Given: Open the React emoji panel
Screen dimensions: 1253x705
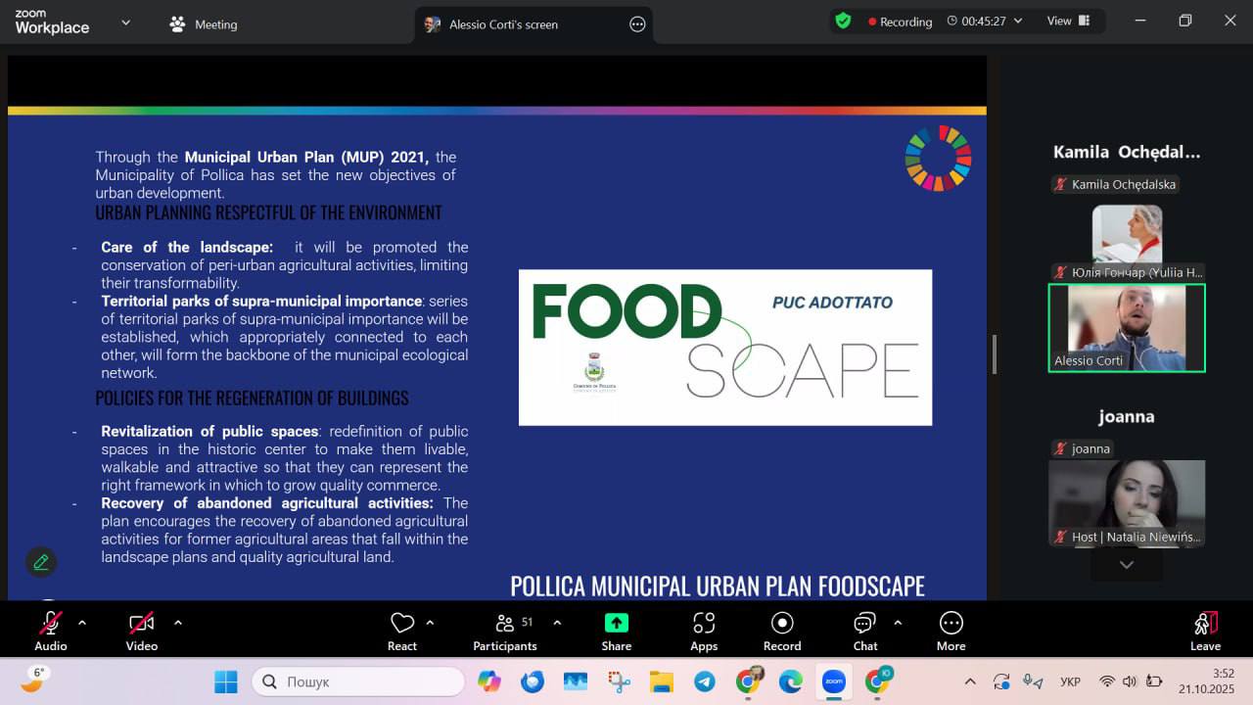Looking at the screenshot, I should pos(402,632).
